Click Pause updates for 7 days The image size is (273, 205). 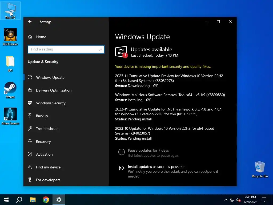[148, 150]
